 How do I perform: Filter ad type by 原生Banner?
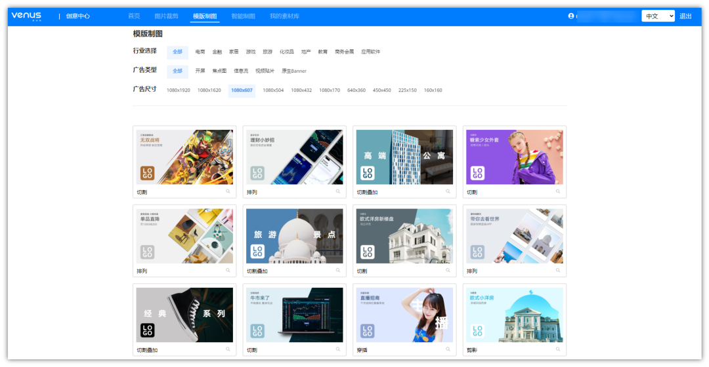pos(294,71)
